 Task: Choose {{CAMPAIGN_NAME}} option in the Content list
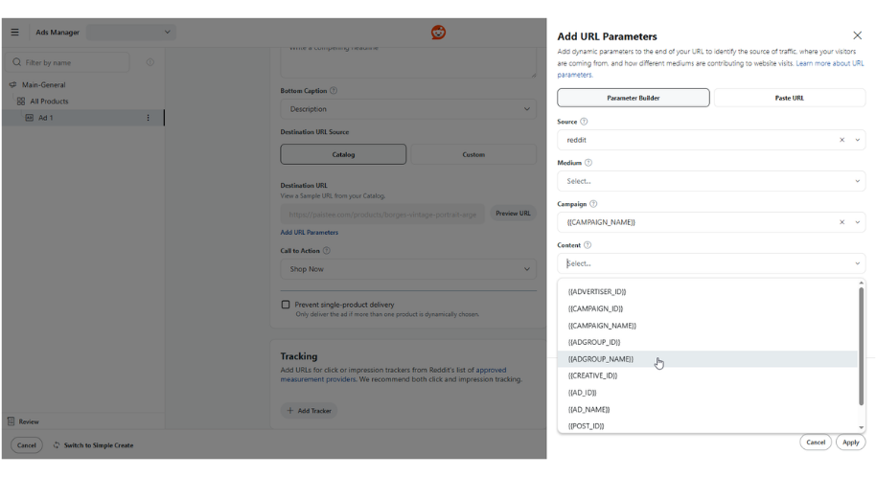[x=707, y=326]
